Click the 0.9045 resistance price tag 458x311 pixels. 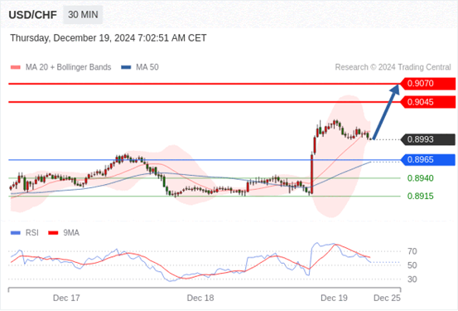427,102
